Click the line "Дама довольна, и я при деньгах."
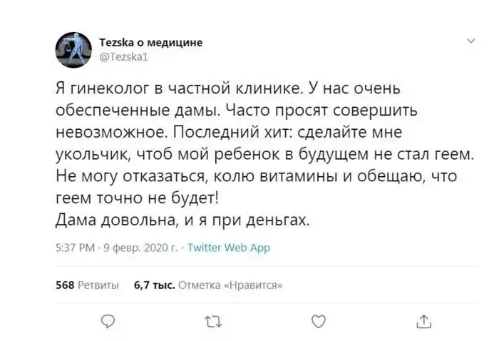499x341 pixels. click(182, 220)
